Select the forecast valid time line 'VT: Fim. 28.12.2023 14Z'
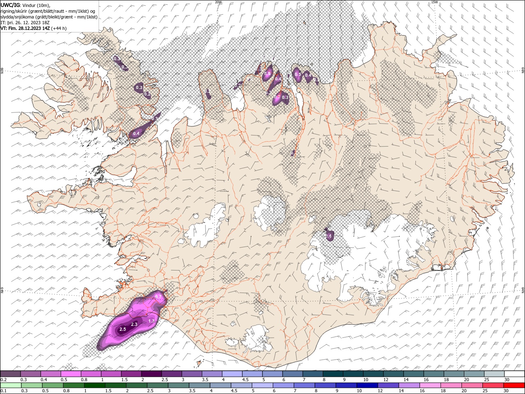525x394 pixels. coord(26,28)
